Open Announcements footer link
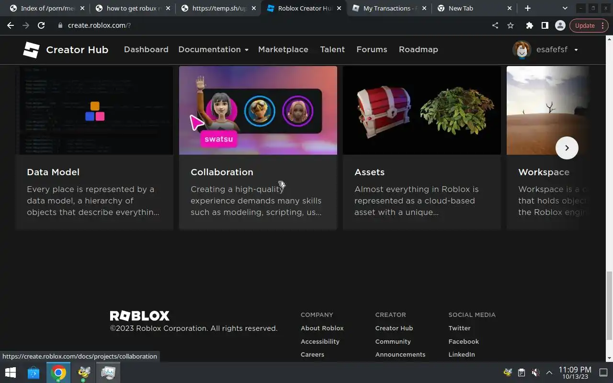The image size is (613, 383). tap(400, 354)
